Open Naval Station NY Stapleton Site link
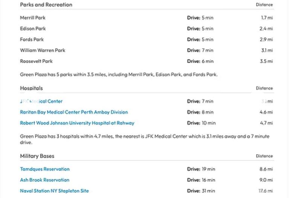 point(54,191)
